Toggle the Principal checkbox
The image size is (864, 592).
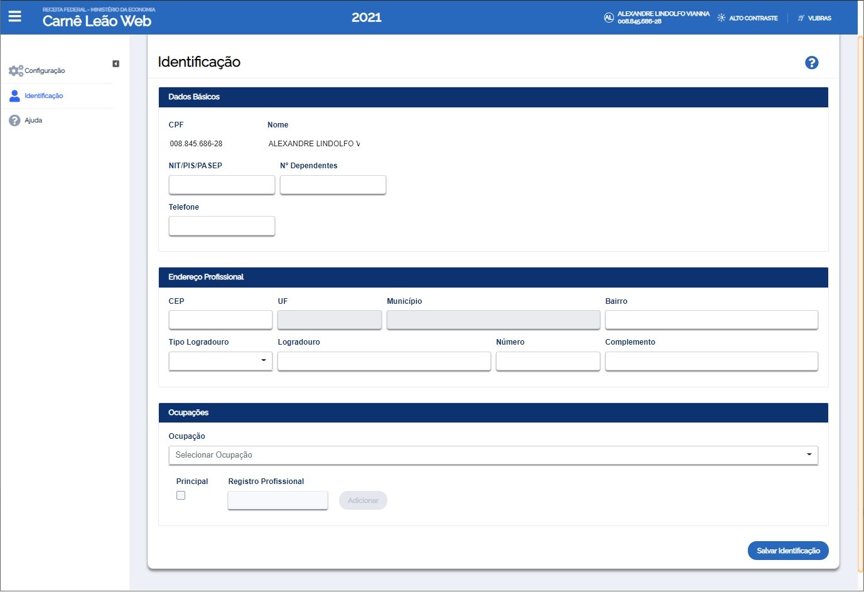click(181, 495)
